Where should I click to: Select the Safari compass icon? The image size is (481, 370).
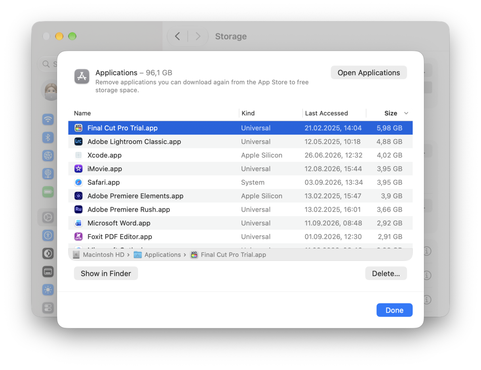78,182
